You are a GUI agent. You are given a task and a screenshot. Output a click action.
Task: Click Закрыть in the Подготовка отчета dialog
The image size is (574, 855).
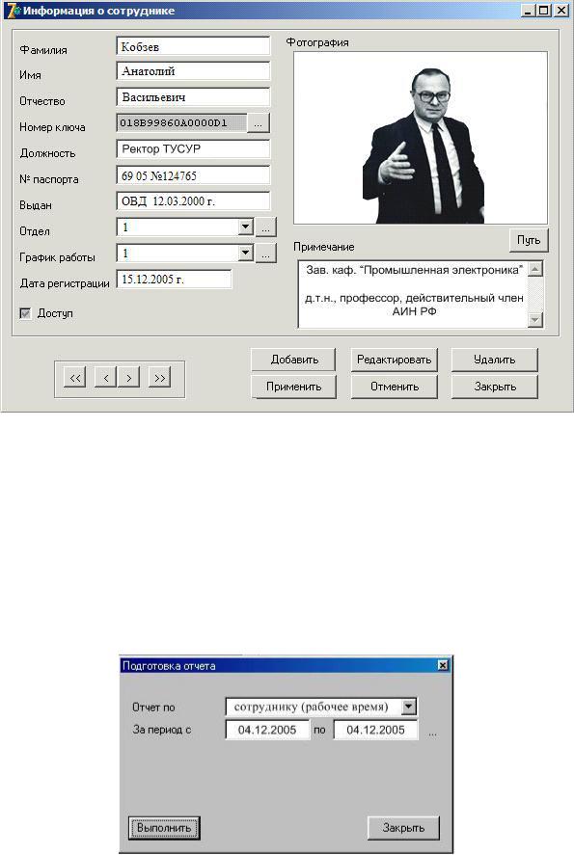click(403, 828)
